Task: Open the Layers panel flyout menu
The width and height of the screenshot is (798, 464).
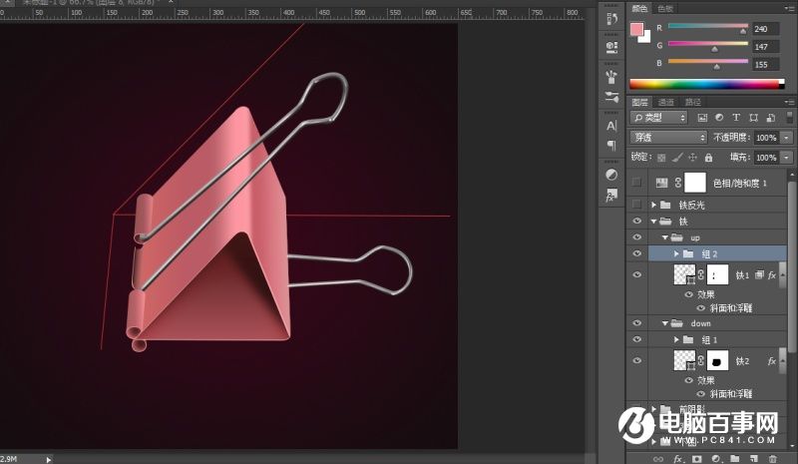Action: [789, 102]
